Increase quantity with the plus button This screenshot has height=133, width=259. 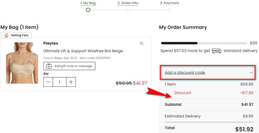[71, 82]
